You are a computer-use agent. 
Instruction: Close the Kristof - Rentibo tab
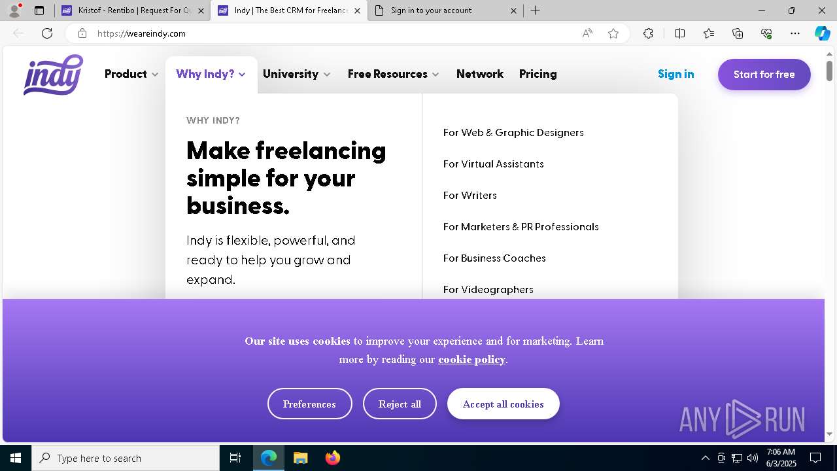(201, 10)
